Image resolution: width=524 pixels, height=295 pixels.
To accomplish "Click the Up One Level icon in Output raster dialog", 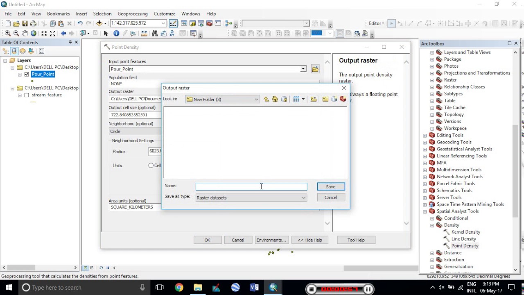I will click(267, 99).
